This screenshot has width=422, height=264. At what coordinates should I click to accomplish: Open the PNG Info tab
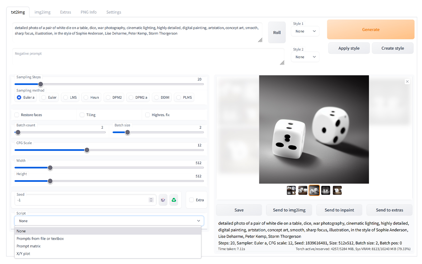(88, 12)
